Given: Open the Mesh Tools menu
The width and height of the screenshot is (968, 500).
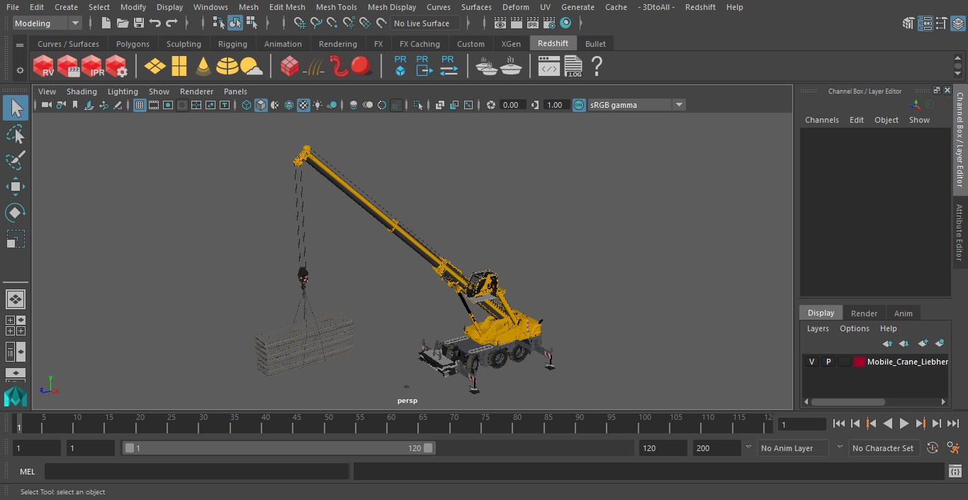Looking at the screenshot, I should coord(336,7).
